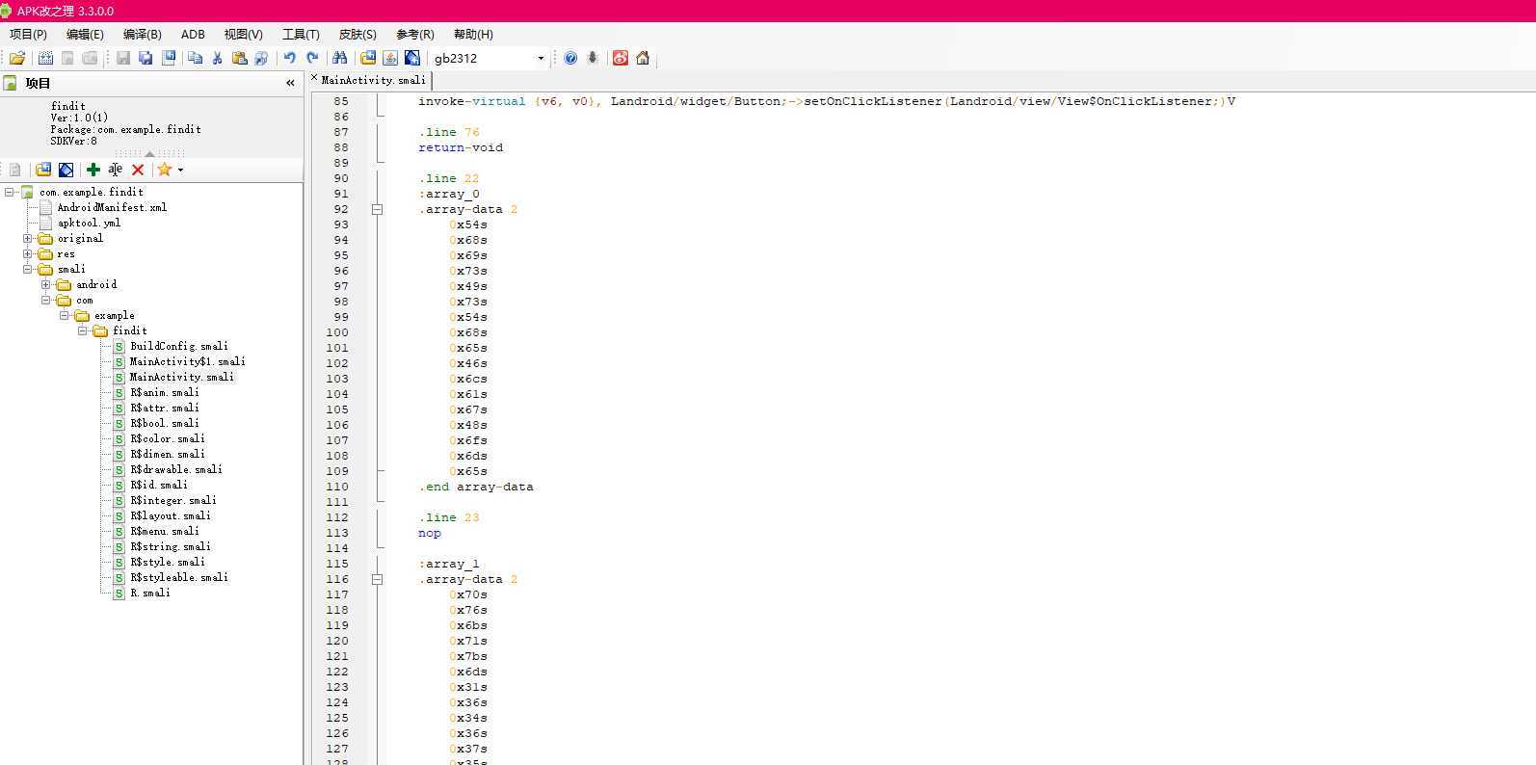Select the MainActivity.smali editor tab
The width and height of the screenshot is (1536, 765).
tap(373, 80)
